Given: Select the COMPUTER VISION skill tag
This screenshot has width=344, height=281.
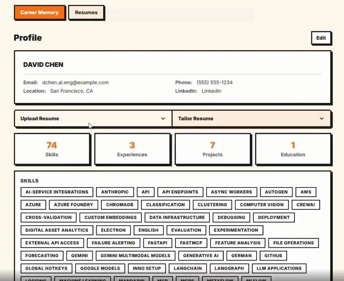Looking at the screenshot, I should pos(262,205).
